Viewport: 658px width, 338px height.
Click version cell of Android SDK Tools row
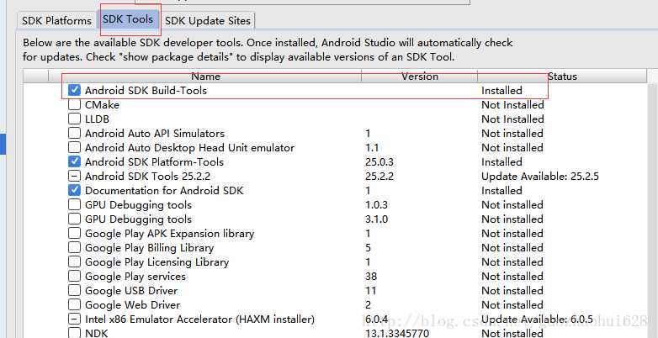(379, 176)
